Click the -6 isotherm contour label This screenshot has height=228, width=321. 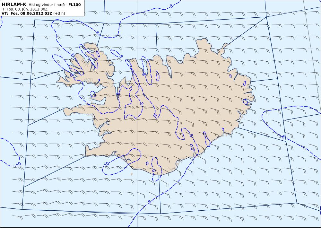click(x=282, y=137)
